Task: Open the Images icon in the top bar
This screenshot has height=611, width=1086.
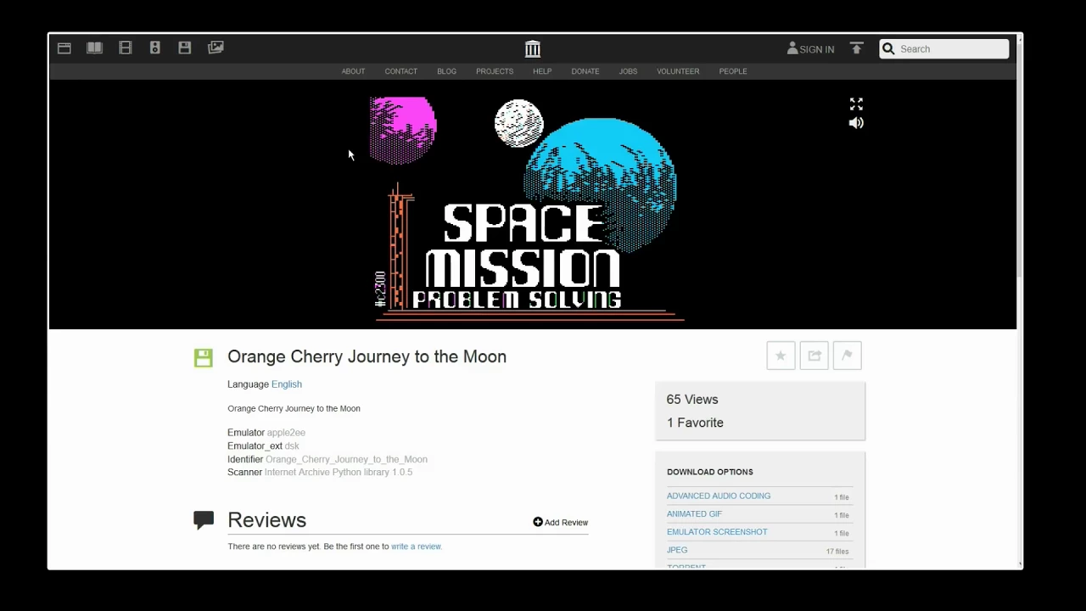Action: pyautogui.click(x=216, y=48)
